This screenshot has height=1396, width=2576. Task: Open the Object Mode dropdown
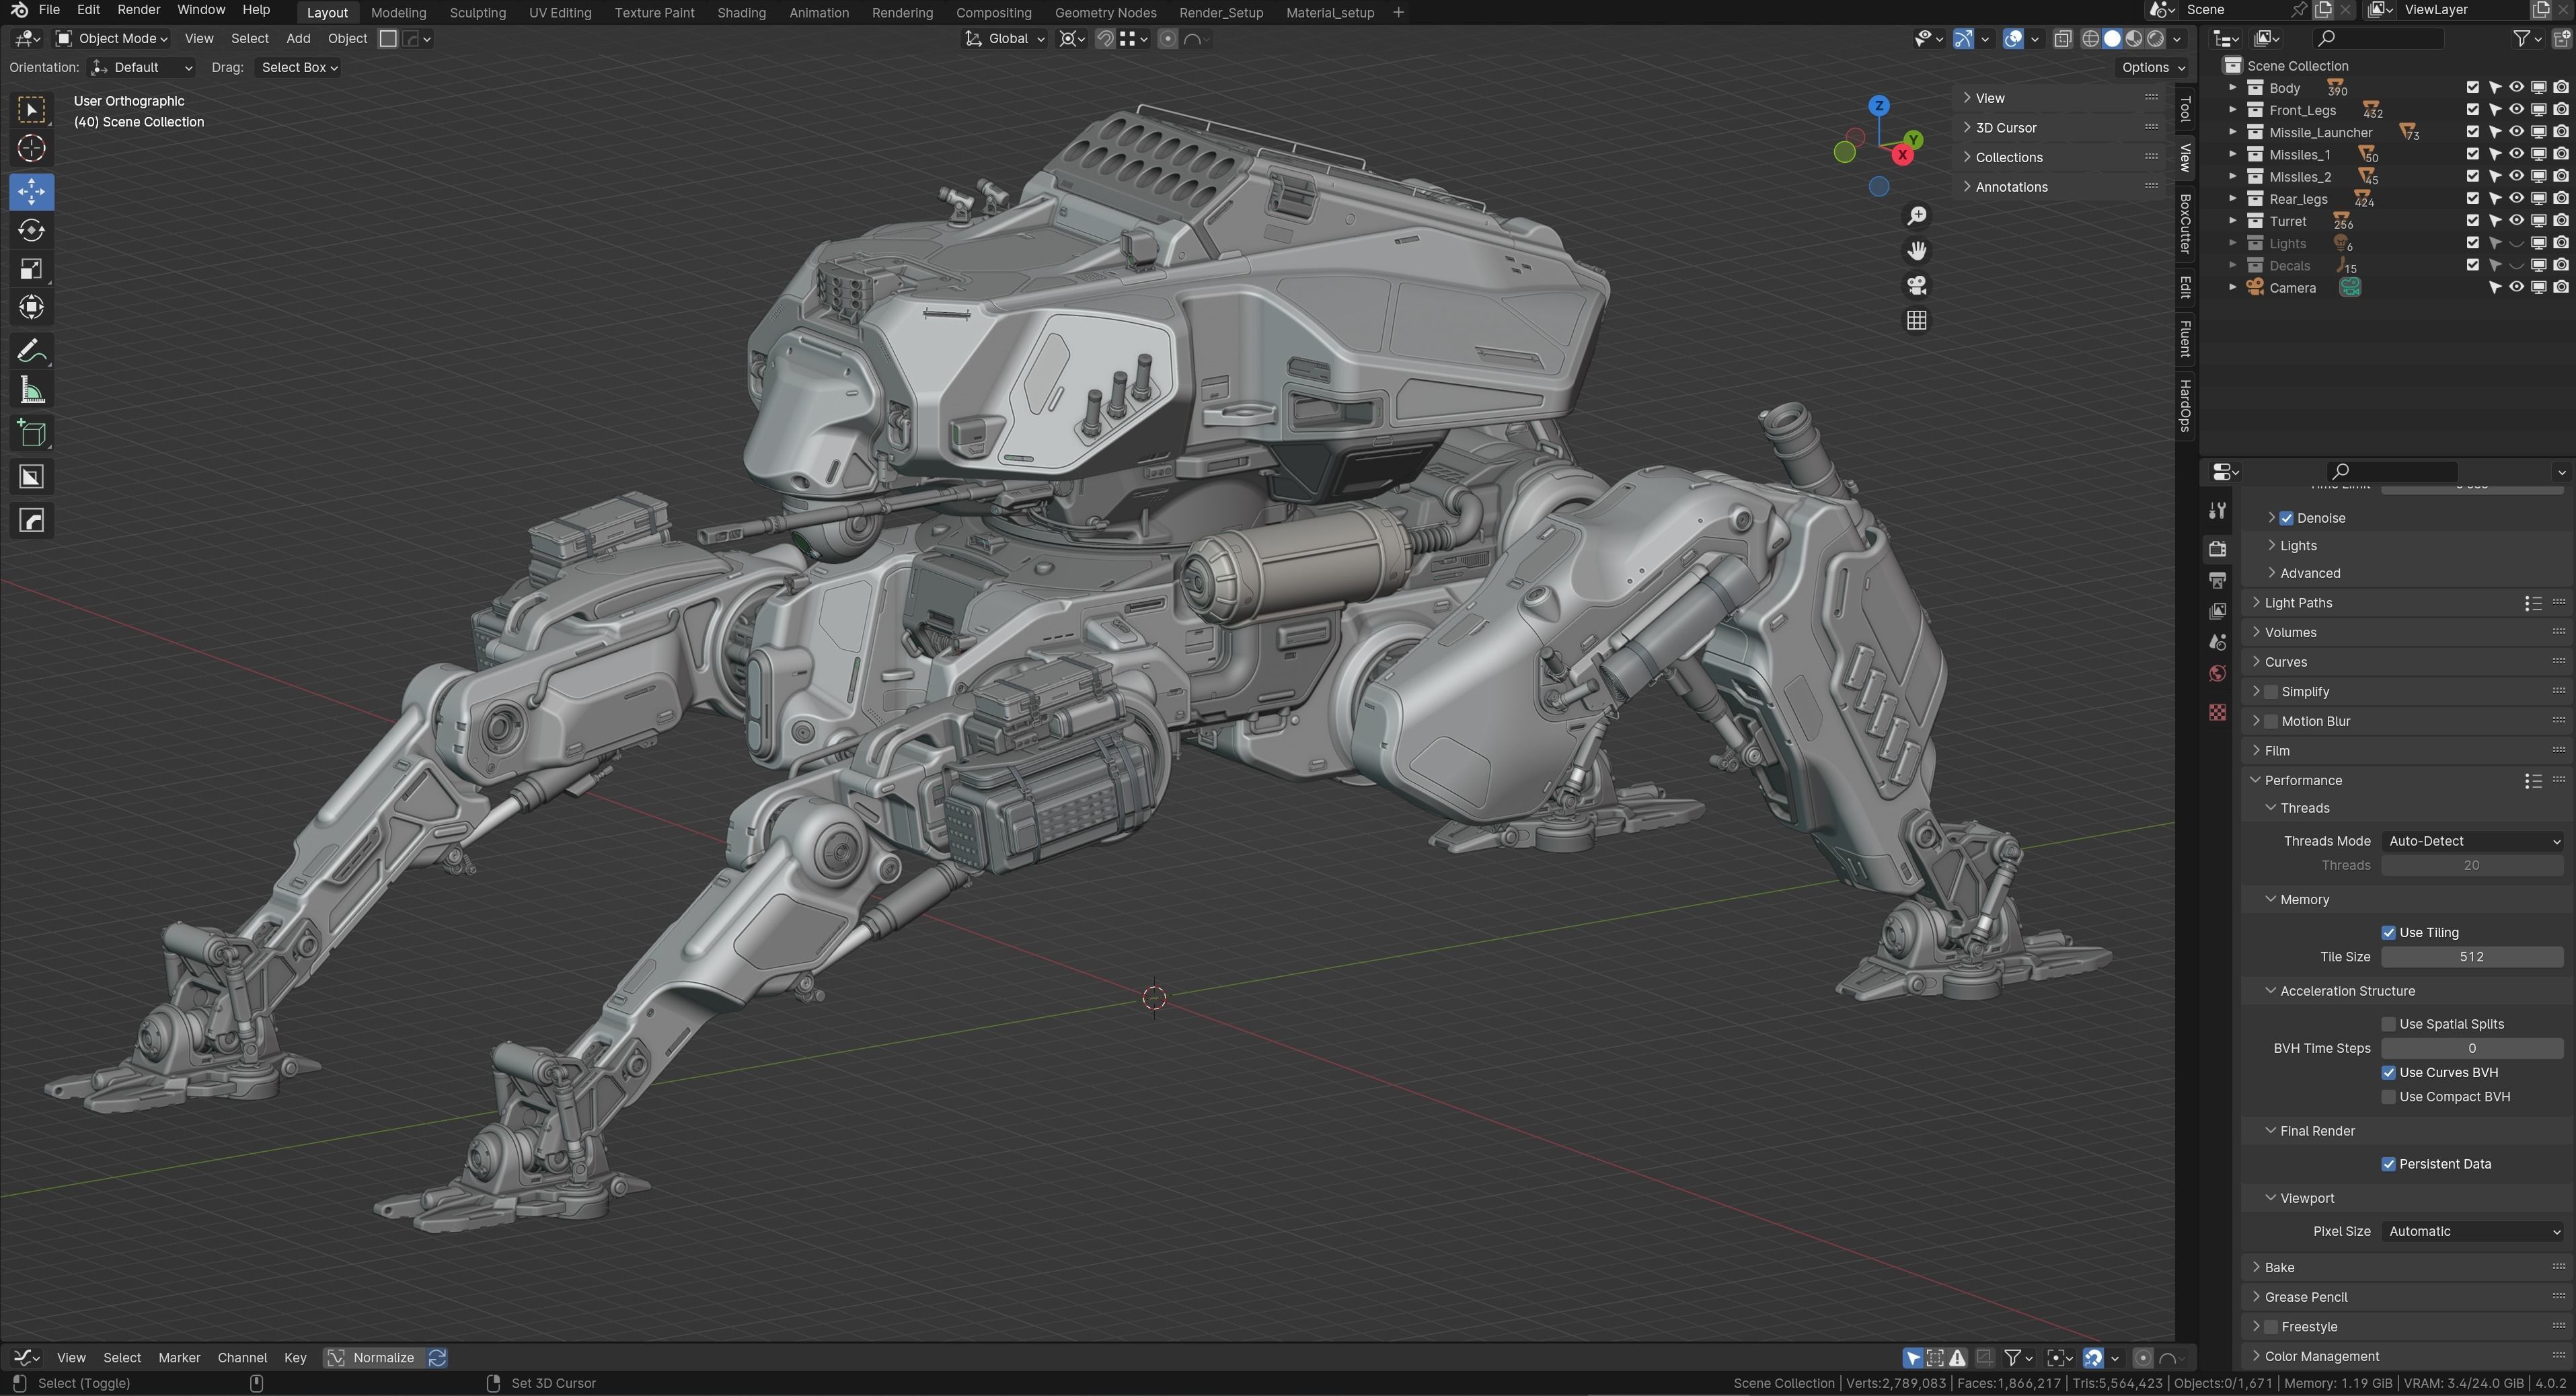[111, 39]
